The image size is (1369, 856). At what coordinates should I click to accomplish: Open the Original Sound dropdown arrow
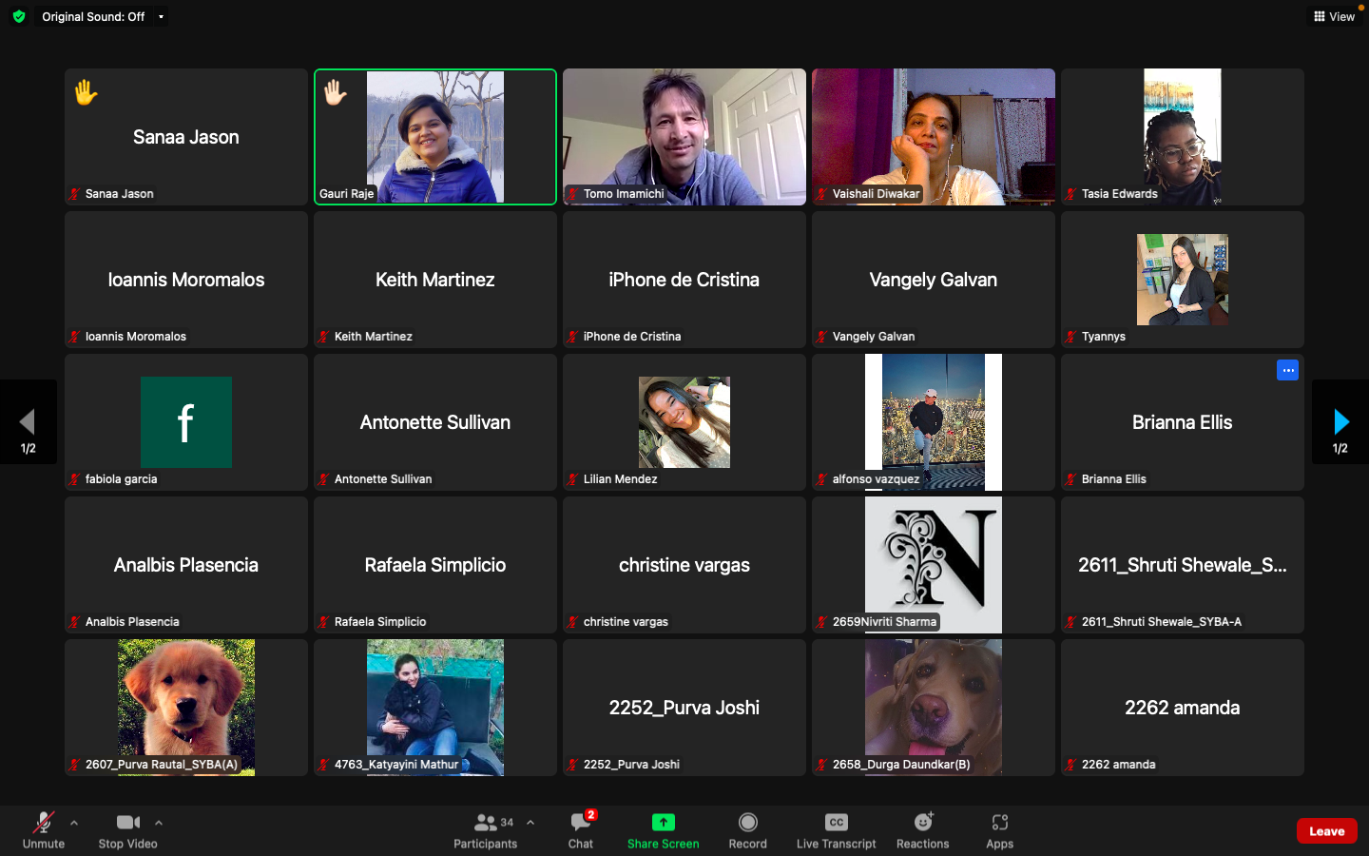coord(162,16)
